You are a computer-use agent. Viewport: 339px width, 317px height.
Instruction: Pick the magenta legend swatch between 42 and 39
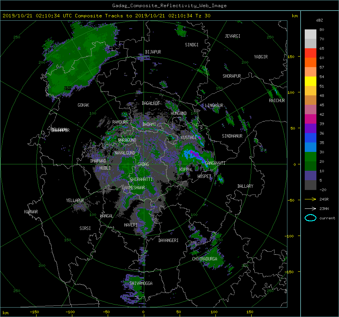[x=310, y=119]
